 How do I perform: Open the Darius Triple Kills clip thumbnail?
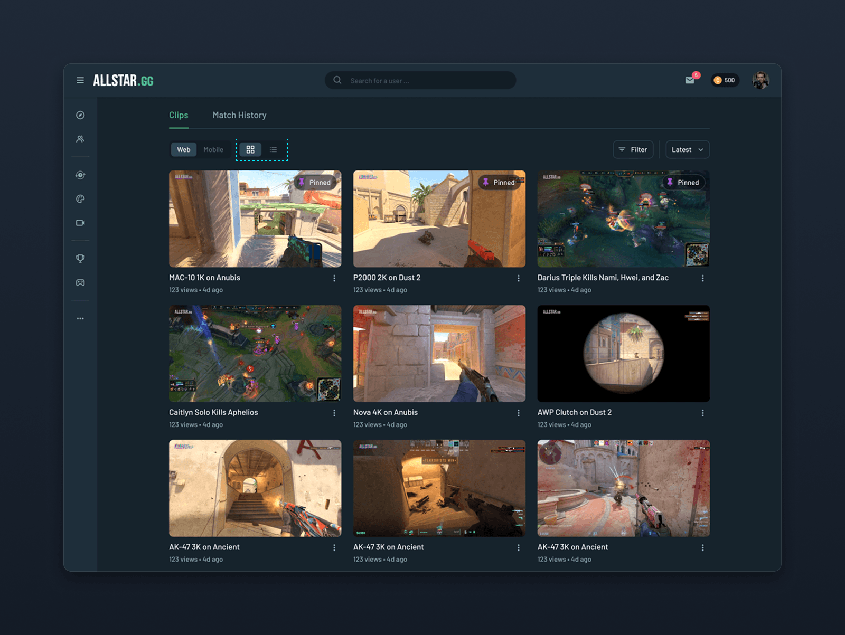pos(624,219)
